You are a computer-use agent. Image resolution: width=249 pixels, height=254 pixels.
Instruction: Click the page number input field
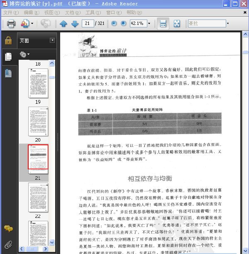click(x=88, y=24)
